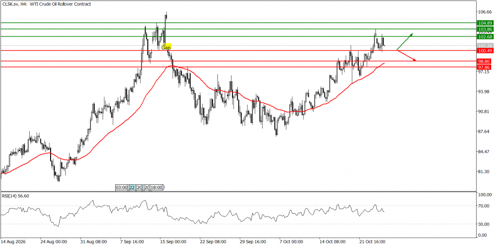Select the highlighted 22 event marker

point(132,188)
